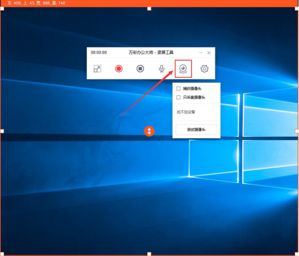The image size is (299, 256).
Task: Click the top-center resize handle of the region
Action: tap(149, 9)
